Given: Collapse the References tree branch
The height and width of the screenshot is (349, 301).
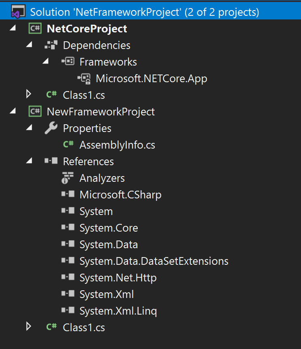Looking at the screenshot, I should [x=29, y=160].
